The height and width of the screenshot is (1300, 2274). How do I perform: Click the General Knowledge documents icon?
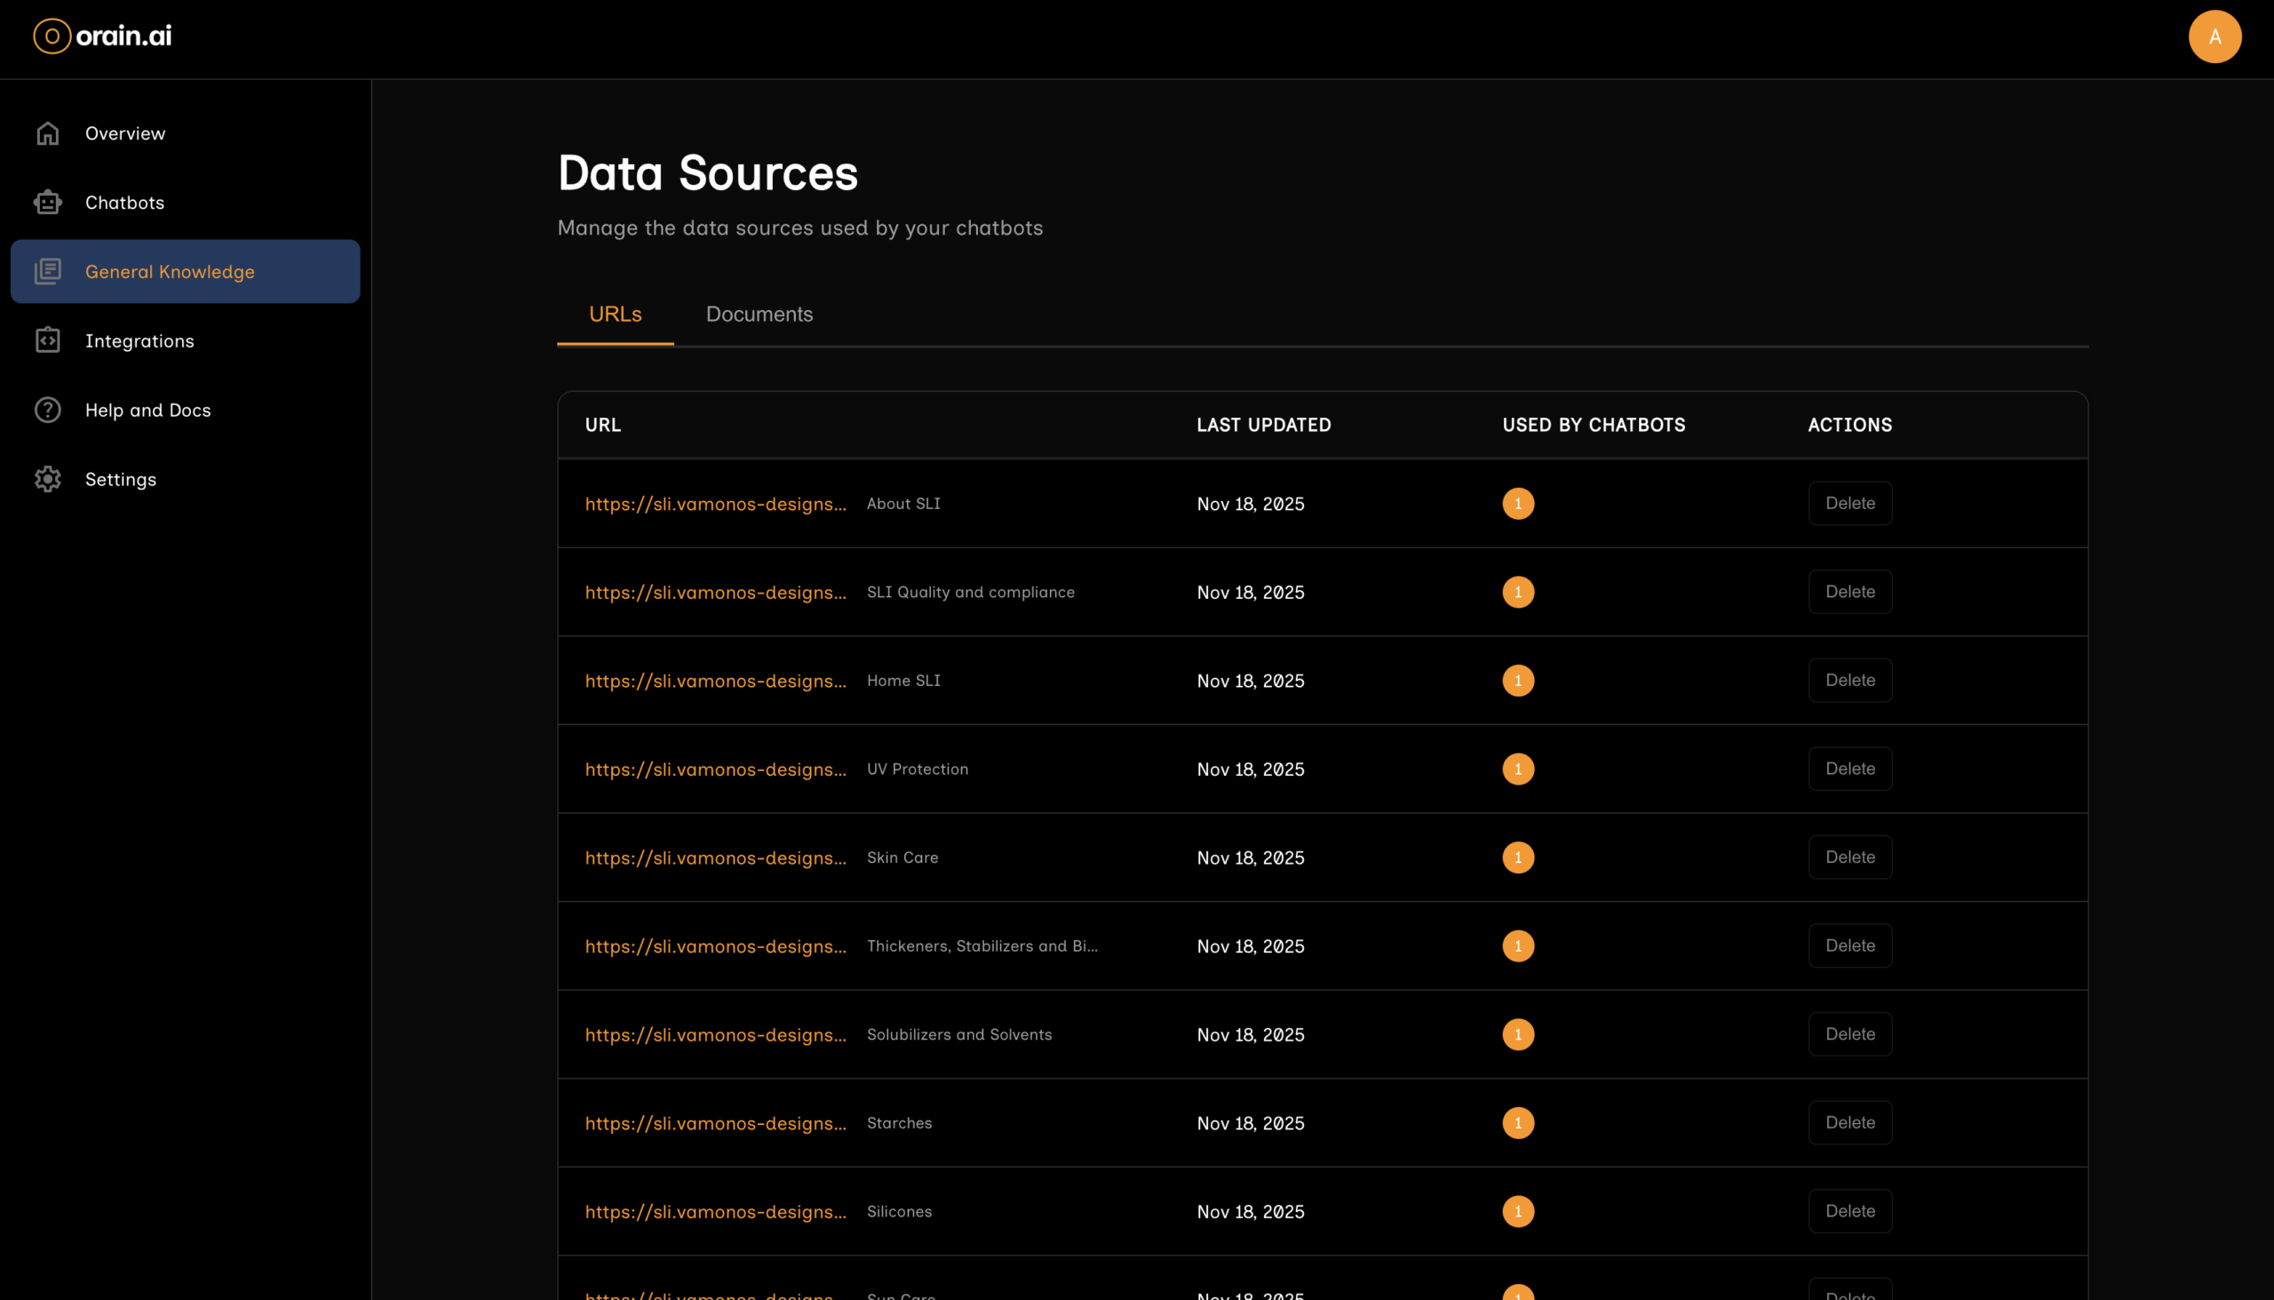point(47,271)
